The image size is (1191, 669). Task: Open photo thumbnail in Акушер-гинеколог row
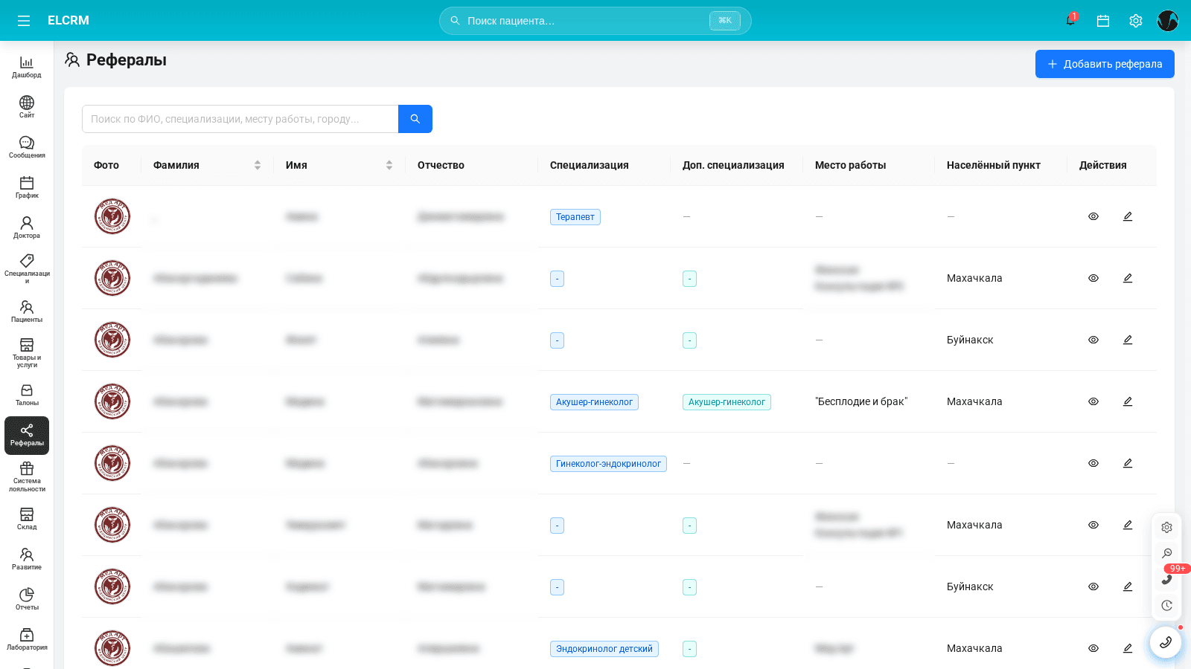112,401
